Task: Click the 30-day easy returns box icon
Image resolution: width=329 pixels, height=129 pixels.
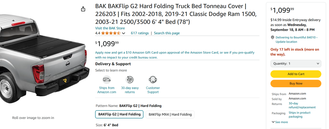Action: pos(130,80)
